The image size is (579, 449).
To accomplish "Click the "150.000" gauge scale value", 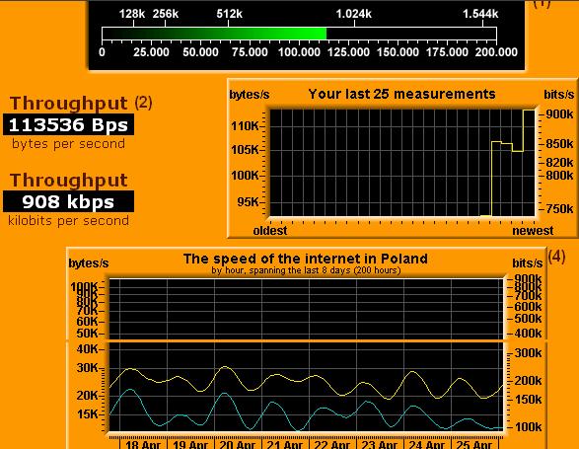I will click(x=398, y=52).
